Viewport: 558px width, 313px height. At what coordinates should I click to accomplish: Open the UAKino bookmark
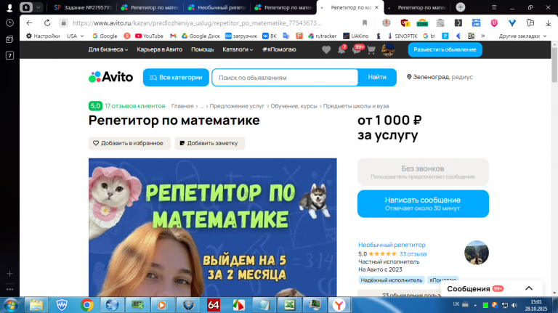[355, 36]
